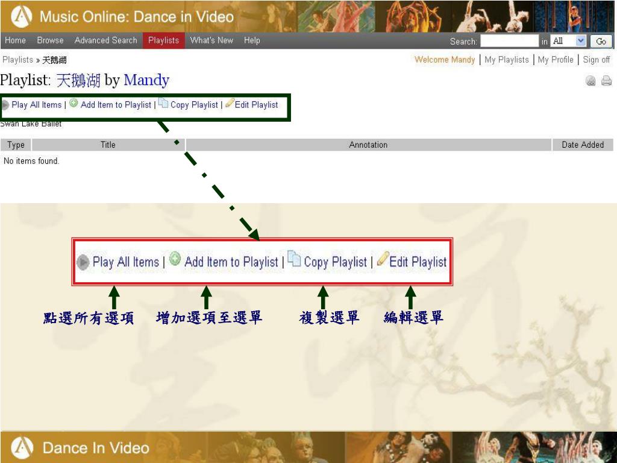
Task: Click the 天鵝湖 breadcrumb text
Action: point(54,60)
